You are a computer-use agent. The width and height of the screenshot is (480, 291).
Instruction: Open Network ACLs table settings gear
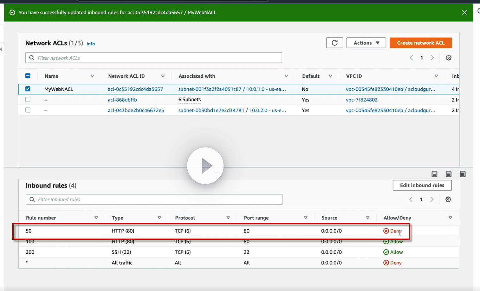click(448, 58)
